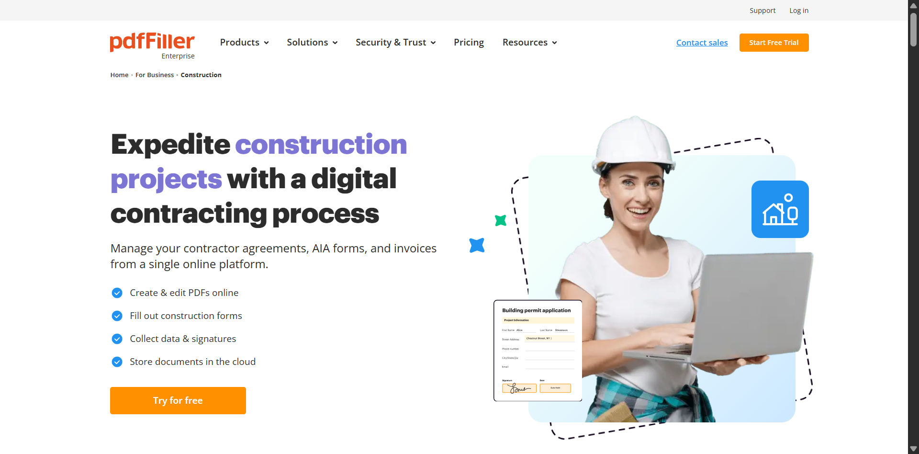
Task: Open the Resources dropdown menu
Action: coord(529,42)
